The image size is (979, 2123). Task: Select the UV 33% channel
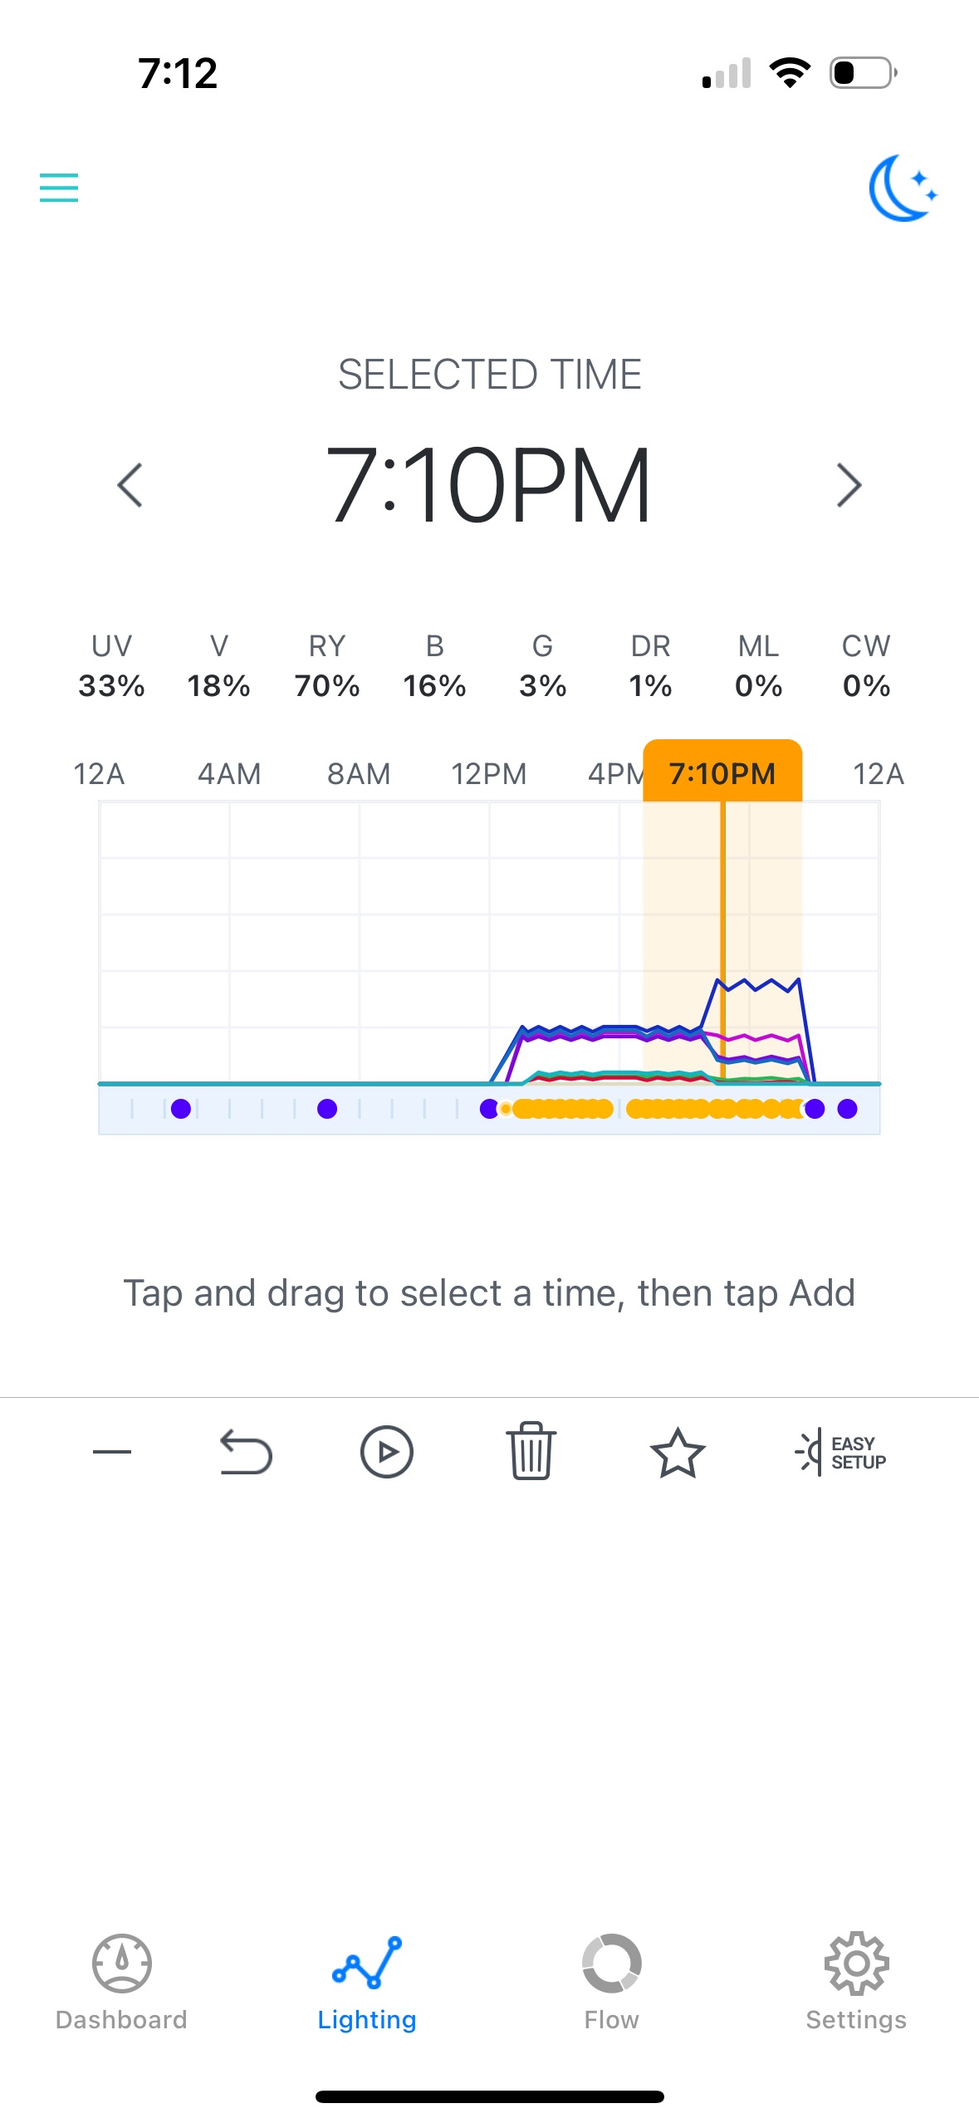[111, 666]
